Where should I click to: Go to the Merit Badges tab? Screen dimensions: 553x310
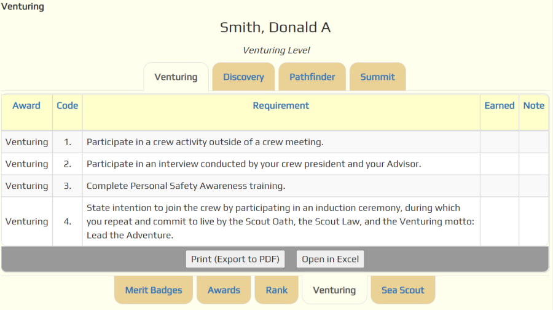click(154, 290)
